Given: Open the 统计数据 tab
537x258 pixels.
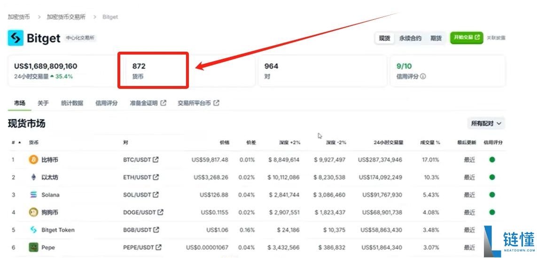Looking at the screenshot, I should pos(72,103).
